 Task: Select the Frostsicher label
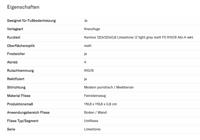(16, 54)
